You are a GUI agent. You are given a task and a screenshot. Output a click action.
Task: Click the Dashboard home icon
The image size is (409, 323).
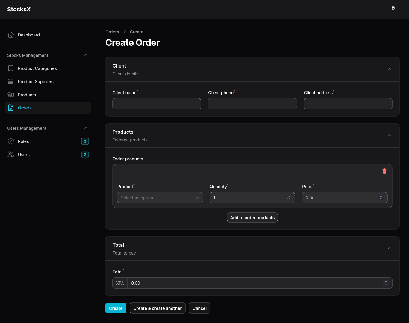[11, 35]
